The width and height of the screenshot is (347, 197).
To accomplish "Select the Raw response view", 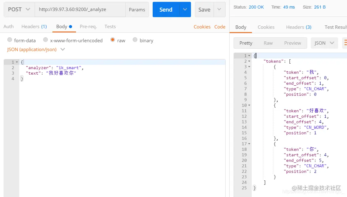I will pyautogui.click(x=268, y=43).
